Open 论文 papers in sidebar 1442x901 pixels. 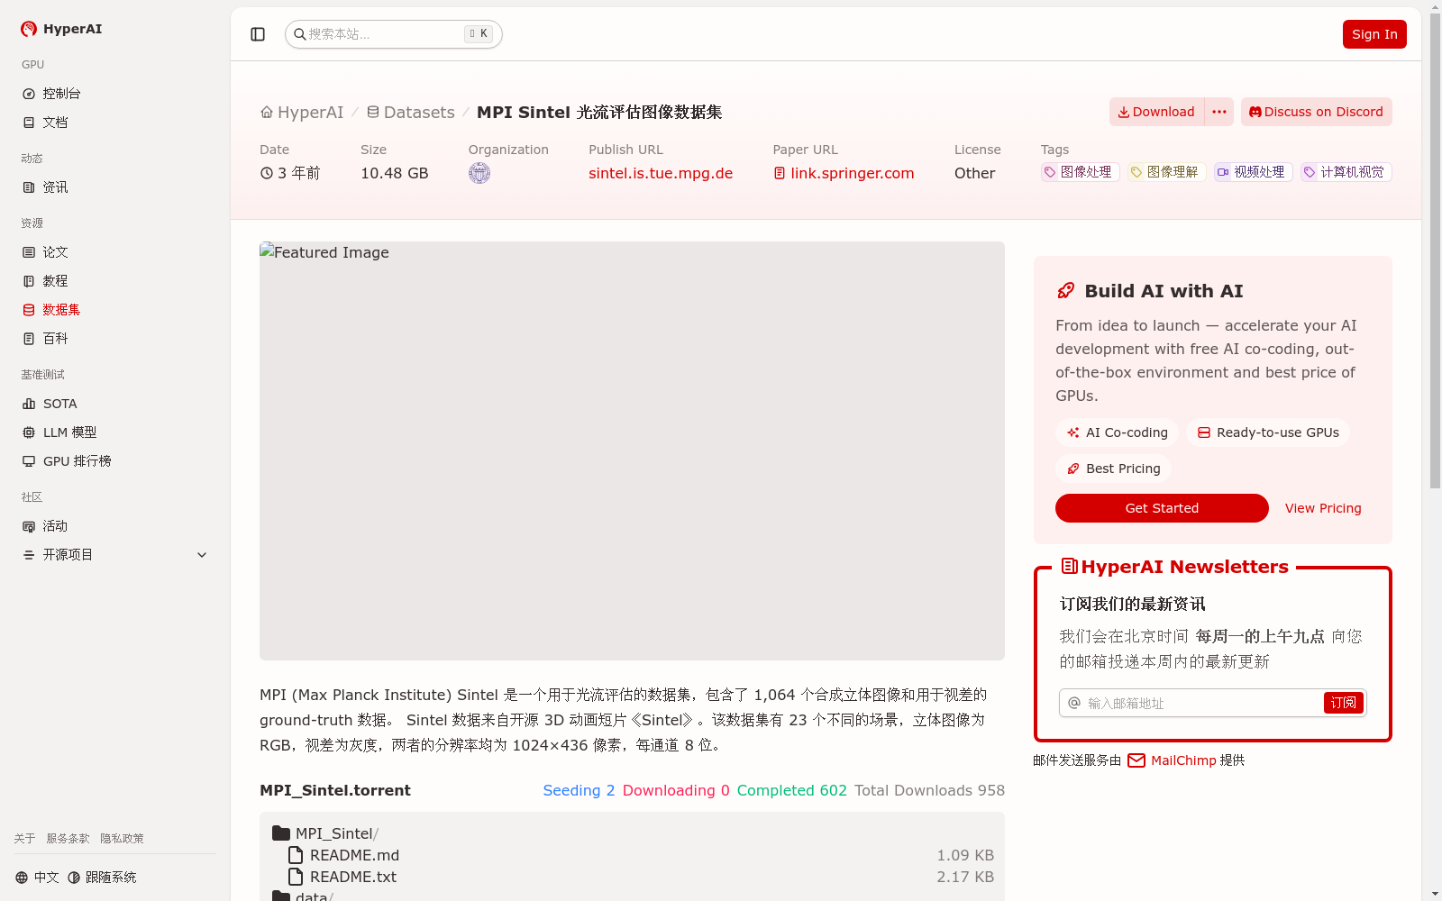115,252
